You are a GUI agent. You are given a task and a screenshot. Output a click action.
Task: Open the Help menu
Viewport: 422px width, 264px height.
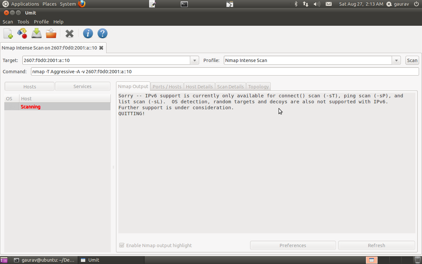tap(58, 22)
